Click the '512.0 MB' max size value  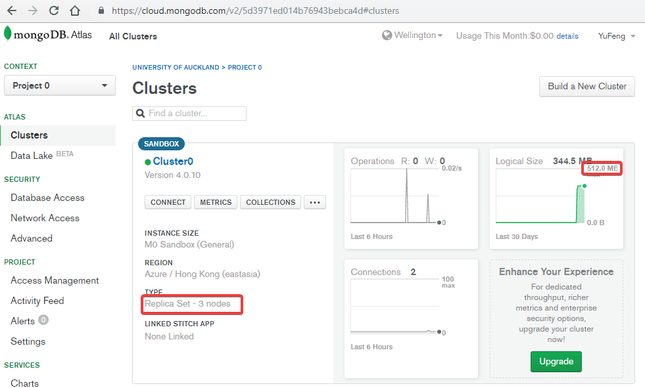click(x=602, y=168)
